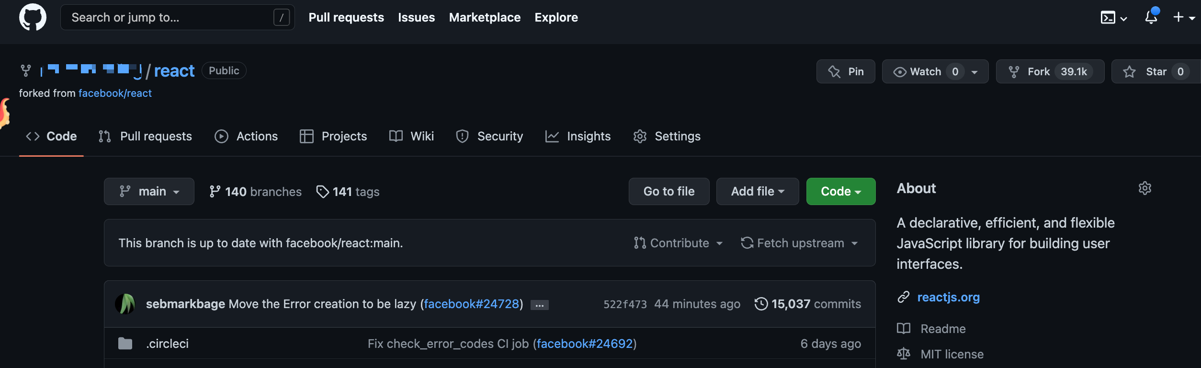Star the react repository

point(1155,71)
